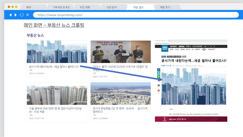This screenshot has width=243, height=137.
Task: Click SBS article headline 공시가격 내린다는데
Action: (x=194, y=61)
